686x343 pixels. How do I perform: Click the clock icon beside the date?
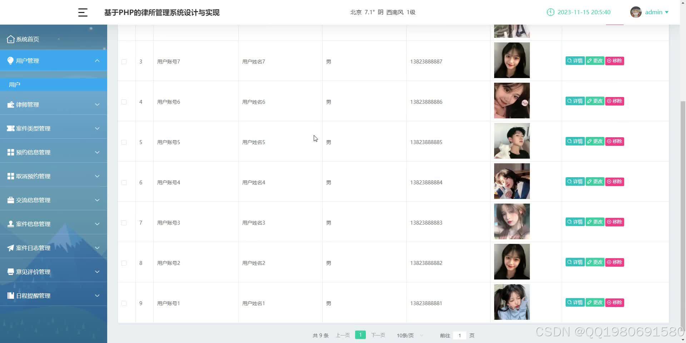[x=551, y=12]
